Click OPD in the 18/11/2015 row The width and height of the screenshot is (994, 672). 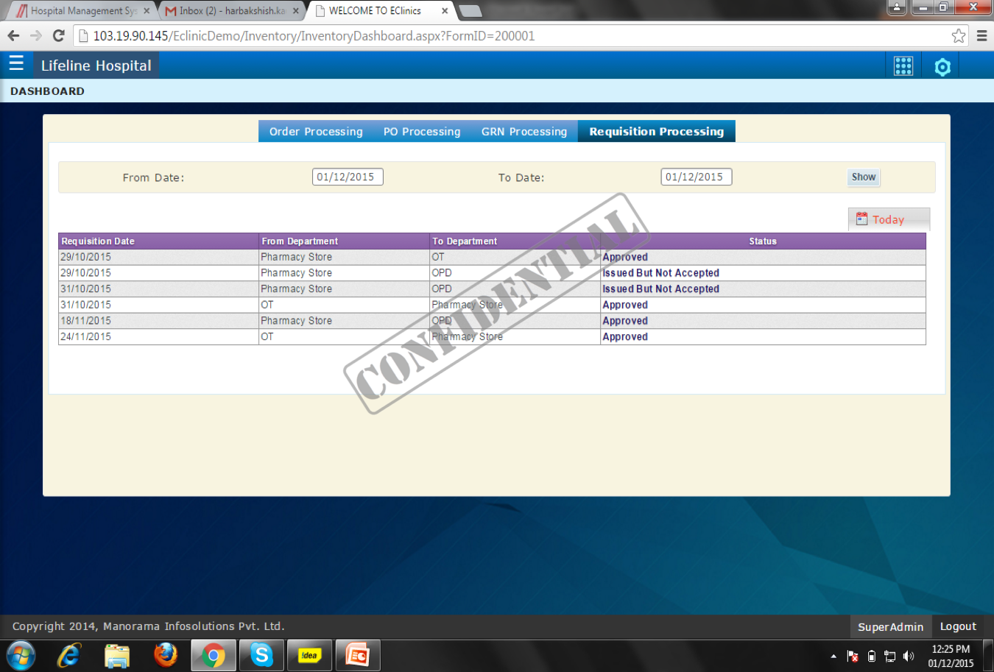(x=442, y=321)
